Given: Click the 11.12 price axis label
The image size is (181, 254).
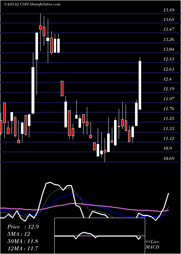Looking at the screenshot, I should pos(169,139).
